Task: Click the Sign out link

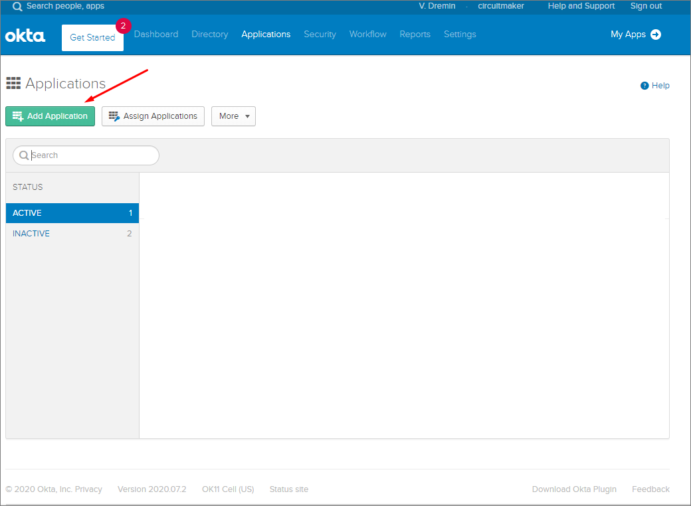Action: [646, 6]
